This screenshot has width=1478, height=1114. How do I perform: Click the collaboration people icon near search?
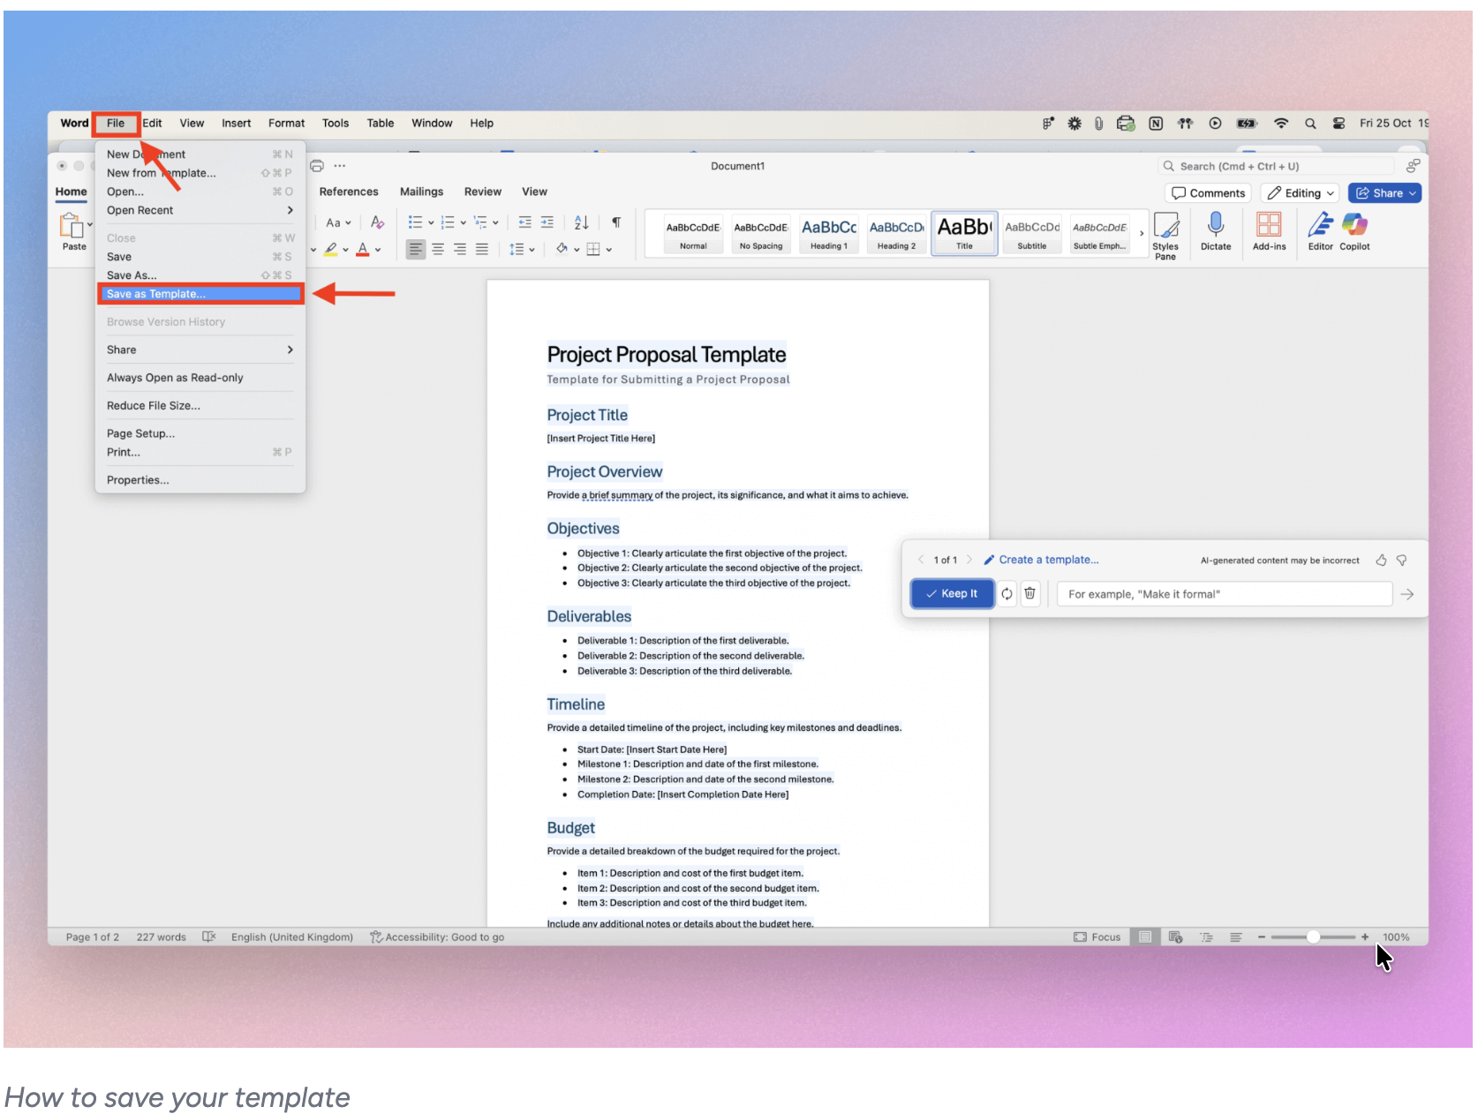pos(1413,166)
